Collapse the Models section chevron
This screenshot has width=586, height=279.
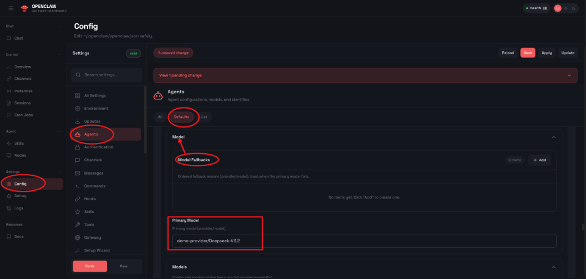[553, 267]
